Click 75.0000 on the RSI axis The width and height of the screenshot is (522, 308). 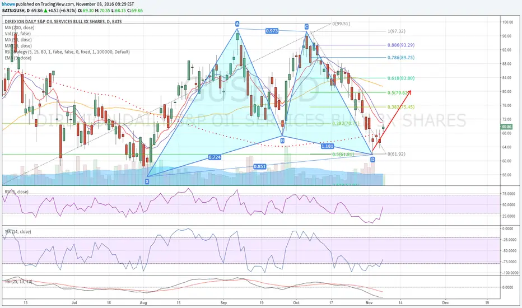tap(509, 193)
